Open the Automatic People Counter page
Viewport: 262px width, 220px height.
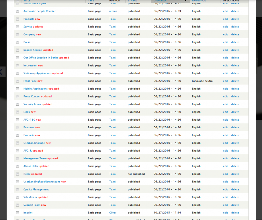[x=40, y=11]
